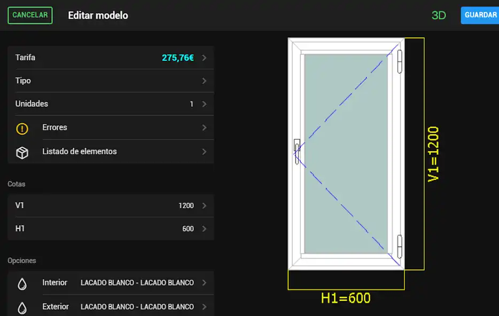Open Exterior color LACADO BLANCO option
499x316 pixels.
click(137, 307)
